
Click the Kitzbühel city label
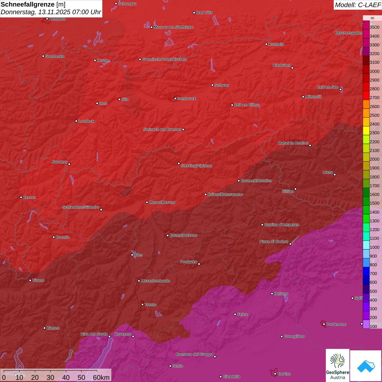pyautogui.click(x=282, y=65)
